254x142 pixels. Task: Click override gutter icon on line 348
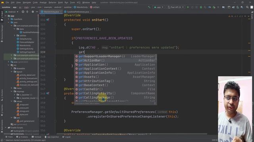click(x=48, y=93)
